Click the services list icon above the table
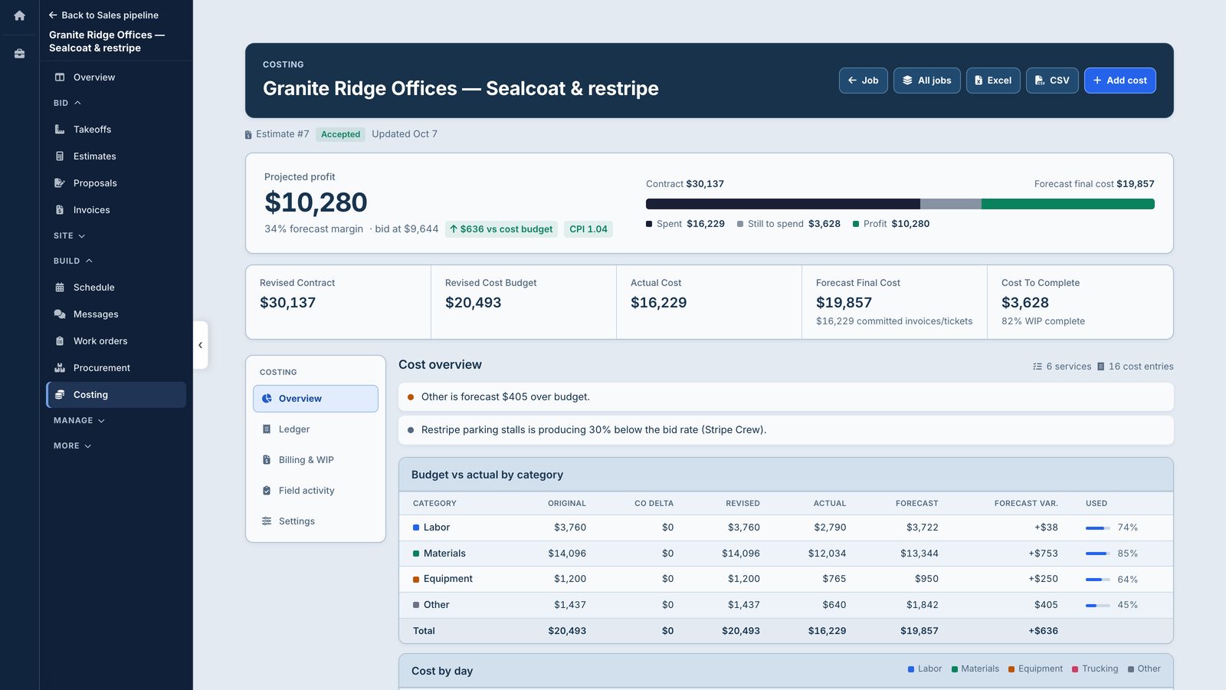 (x=1038, y=366)
